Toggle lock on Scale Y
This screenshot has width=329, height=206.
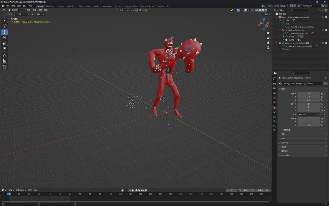pyautogui.click(x=321, y=121)
